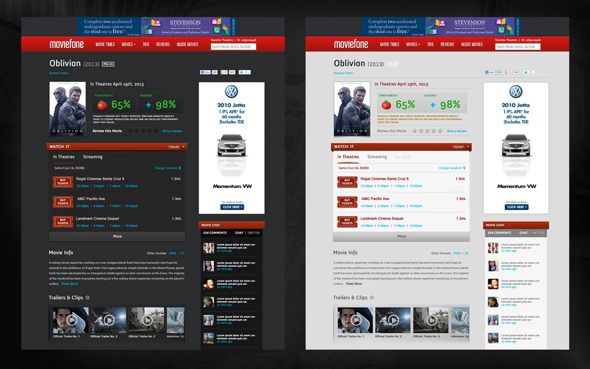
Task: Select 7:45pm showtime for AMC Pacific Ave, dark version
Action: [x=114, y=206]
